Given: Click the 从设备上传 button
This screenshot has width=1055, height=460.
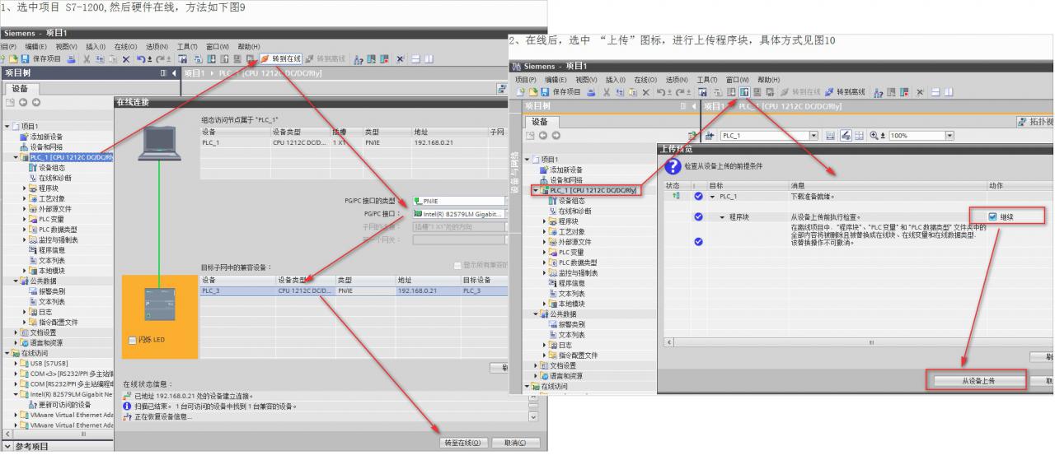Looking at the screenshot, I should (978, 380).
